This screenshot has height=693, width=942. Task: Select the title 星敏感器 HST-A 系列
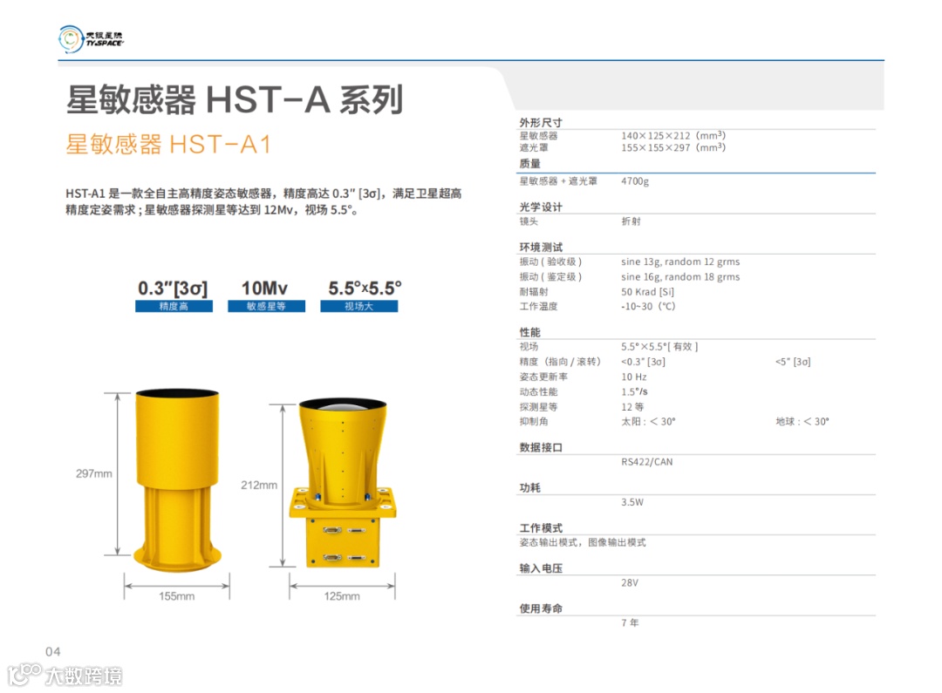[235, 99]
